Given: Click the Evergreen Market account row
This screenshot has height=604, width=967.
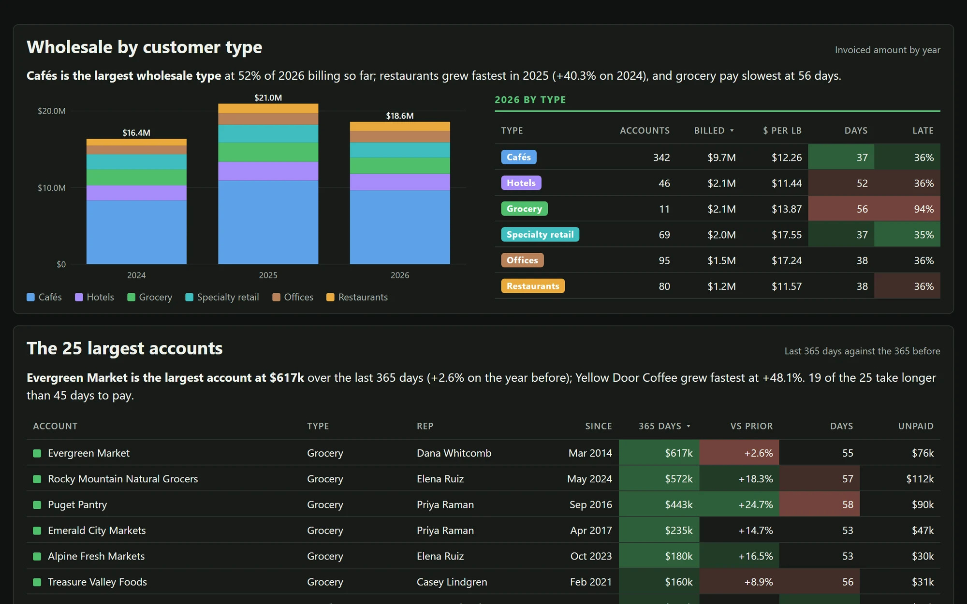Looking at the screenshot, I should [483, 453].
